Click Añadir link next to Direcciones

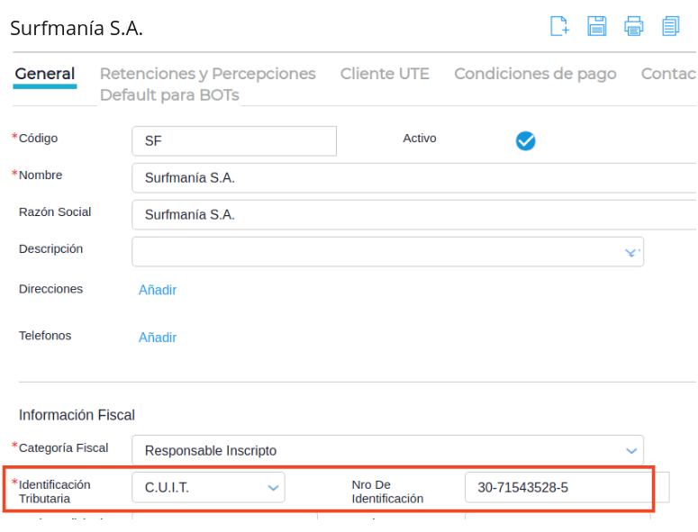158,290
